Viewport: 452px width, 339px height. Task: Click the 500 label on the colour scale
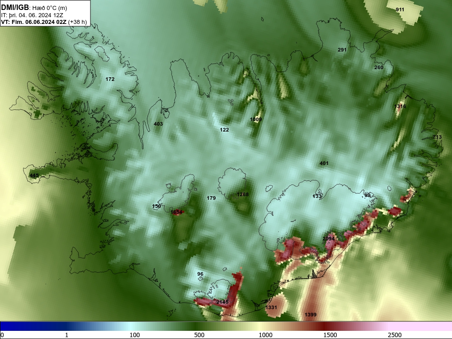click(x=199, y=335)
